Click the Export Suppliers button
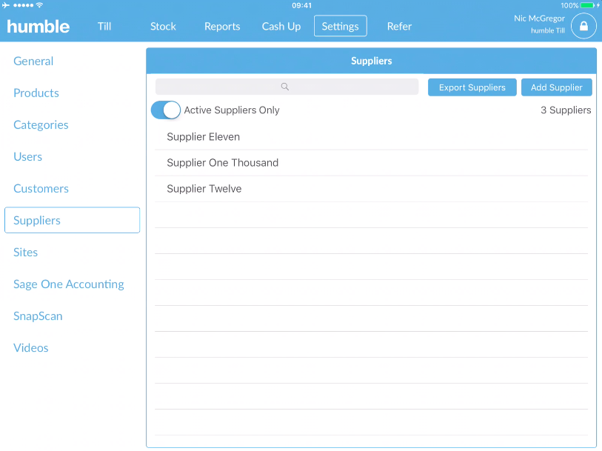Image resolution: width=602 pixels, height=451 pixels. (472, 87)
